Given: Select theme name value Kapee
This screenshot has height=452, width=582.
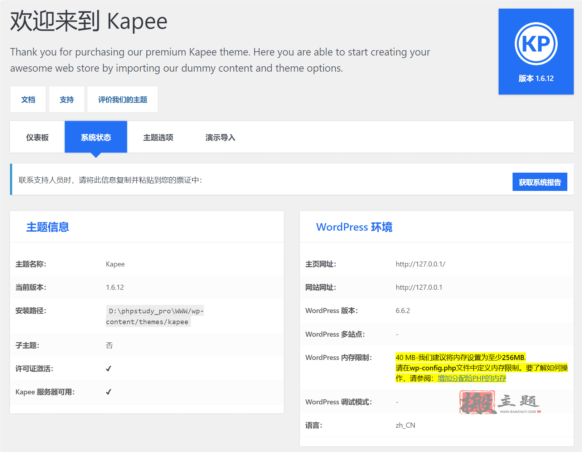Looking at the screenshot, I should [x=115, y=264].
